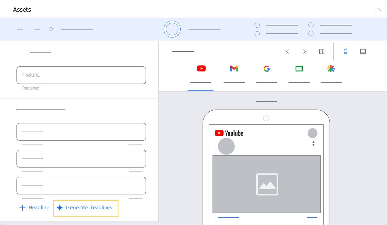387x225 pixels.
Task: Click the ad strength circle indicator
Action: coord(172,29)
